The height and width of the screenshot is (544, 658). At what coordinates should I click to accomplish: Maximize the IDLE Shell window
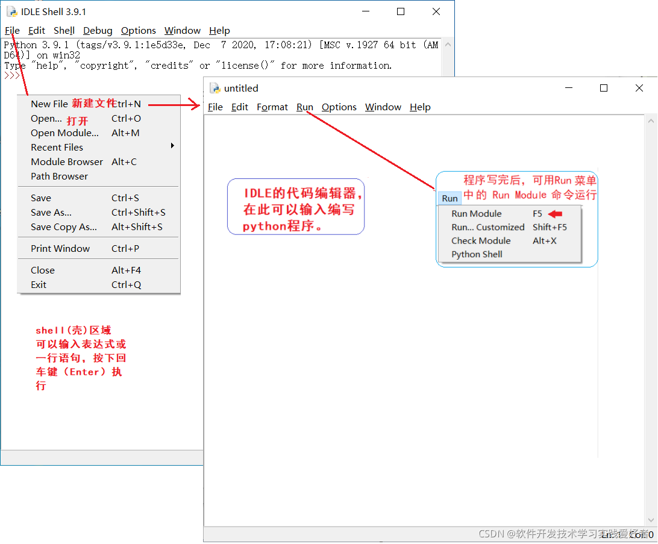tap(401, 11)
